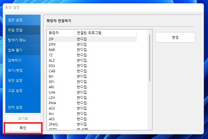Select the PMA extension row
This screenshot has width=208, height=139.
(x=93, y=103)
